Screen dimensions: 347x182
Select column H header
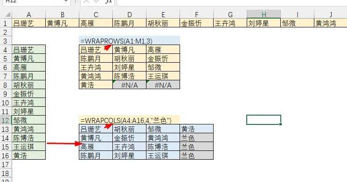[264, 14]
